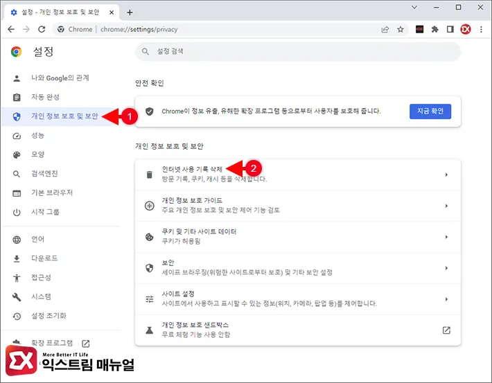Open 인터넷 사용 기록 삭제 row

pos(298,175)
